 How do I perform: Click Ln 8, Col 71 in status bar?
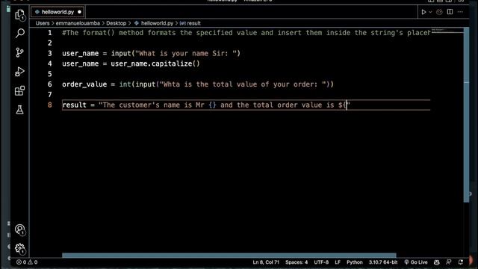266,262
